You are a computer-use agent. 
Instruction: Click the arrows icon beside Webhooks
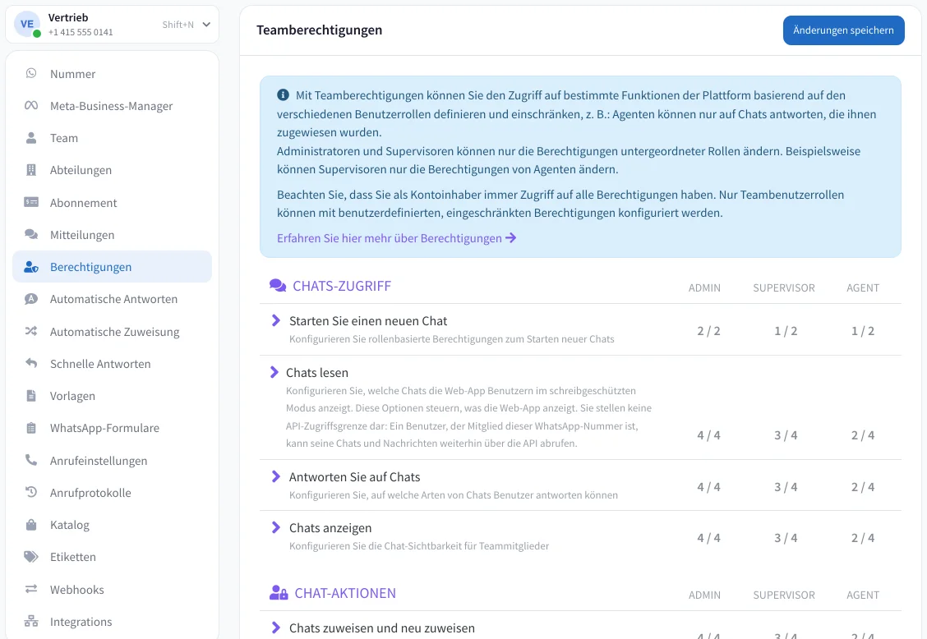(31, 589)
